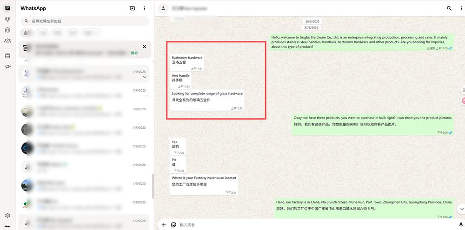This screenshot has width=465, height=230.
Task: Open chat with black blue-swirl avatar
Action: click(x=27, y=148)
